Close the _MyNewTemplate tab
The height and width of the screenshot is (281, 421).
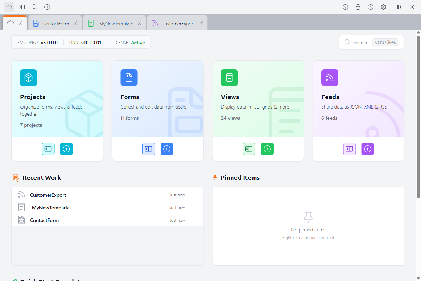(x=140, y=23)
